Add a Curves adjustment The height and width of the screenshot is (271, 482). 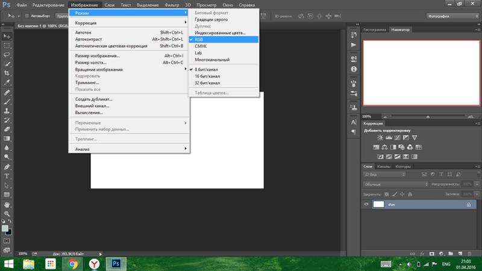coord(398,138)
